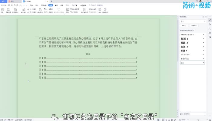Click the 题注 (caption) icon
This screenshot has width=212, height=121.
click(x=67, y=10)
